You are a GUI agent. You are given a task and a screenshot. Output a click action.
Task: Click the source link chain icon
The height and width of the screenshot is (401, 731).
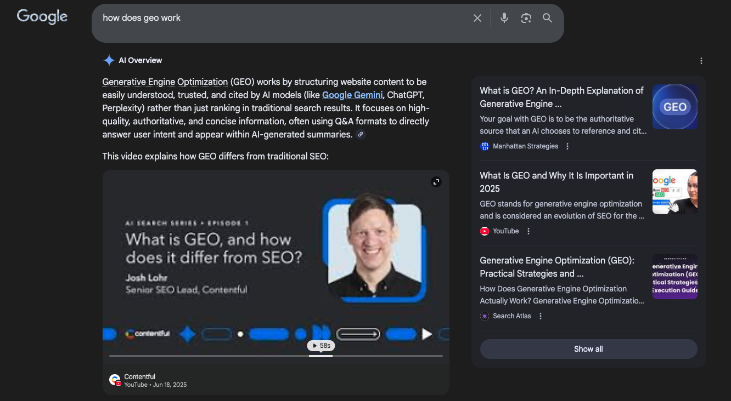[x=361, y=134]
